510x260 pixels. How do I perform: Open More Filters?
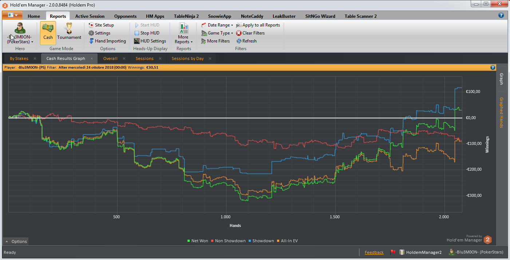tap(216, 41)
